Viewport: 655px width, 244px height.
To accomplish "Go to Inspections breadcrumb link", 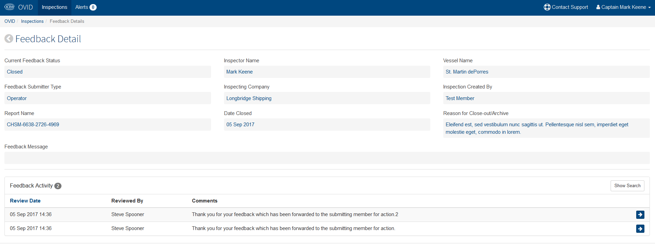I will point(32,21).
